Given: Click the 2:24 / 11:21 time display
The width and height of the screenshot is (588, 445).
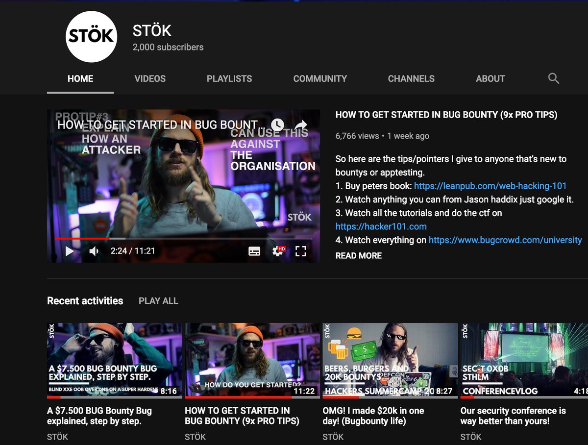Looking at the screenshot, I should (133, 251).
